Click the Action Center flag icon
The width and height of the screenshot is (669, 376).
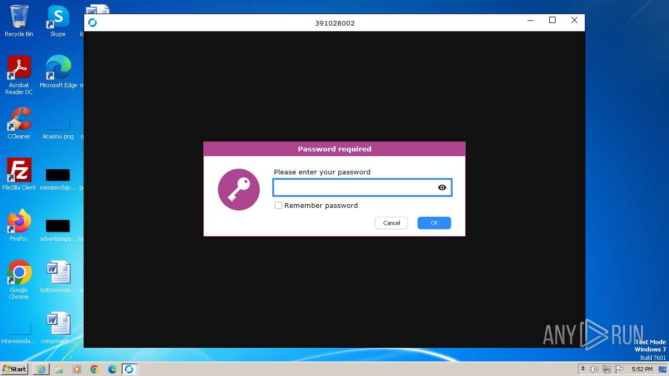tap(619, 369)
